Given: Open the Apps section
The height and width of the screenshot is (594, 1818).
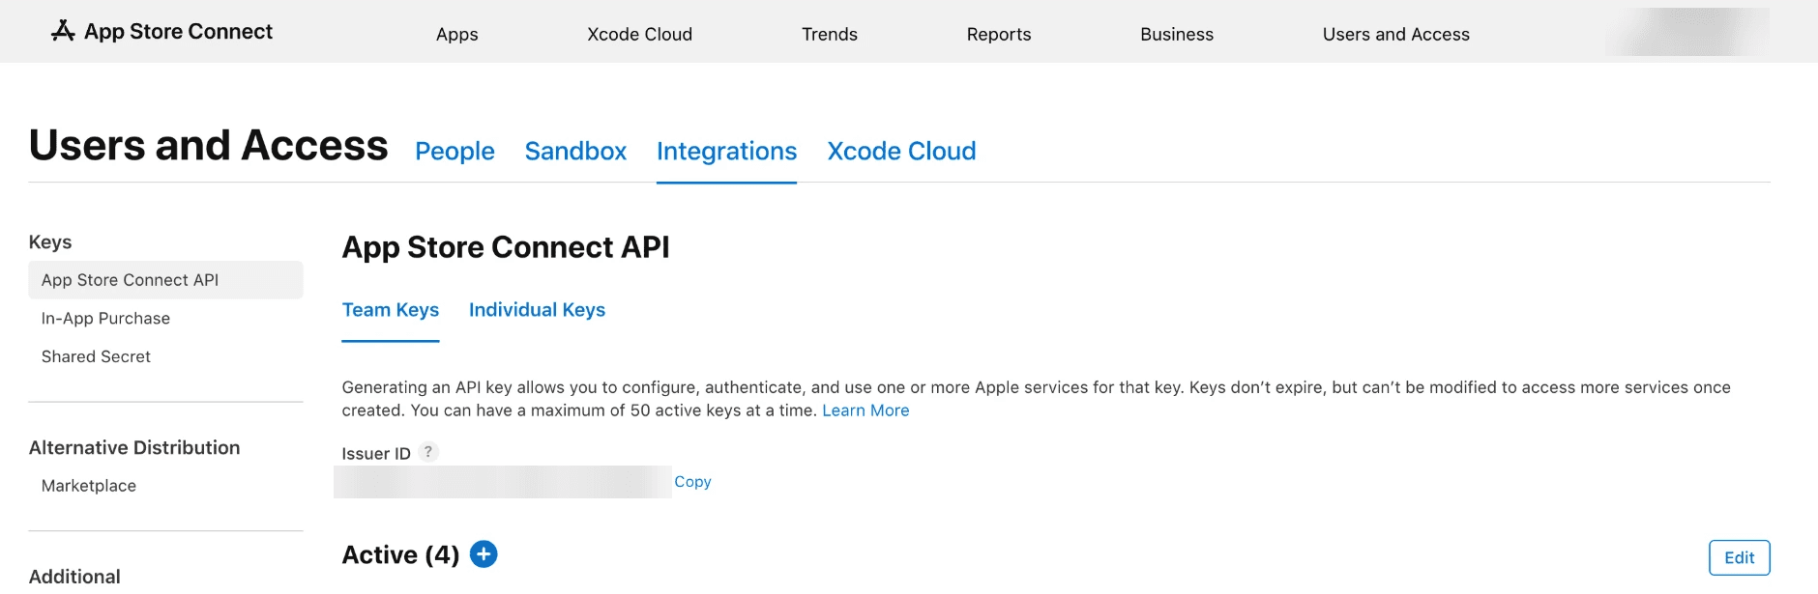Looking at the screenshot, I should (456, 35).
